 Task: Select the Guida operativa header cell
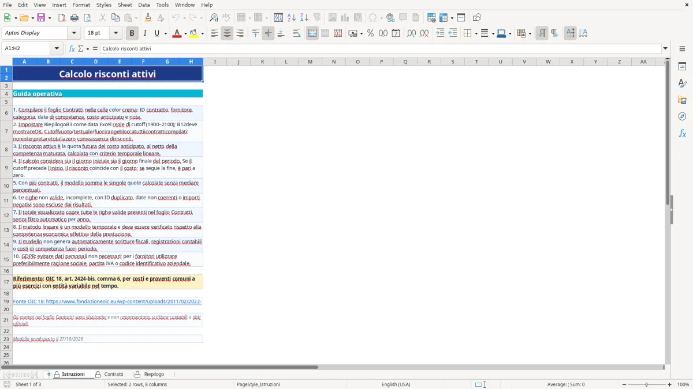click(107, 93)
